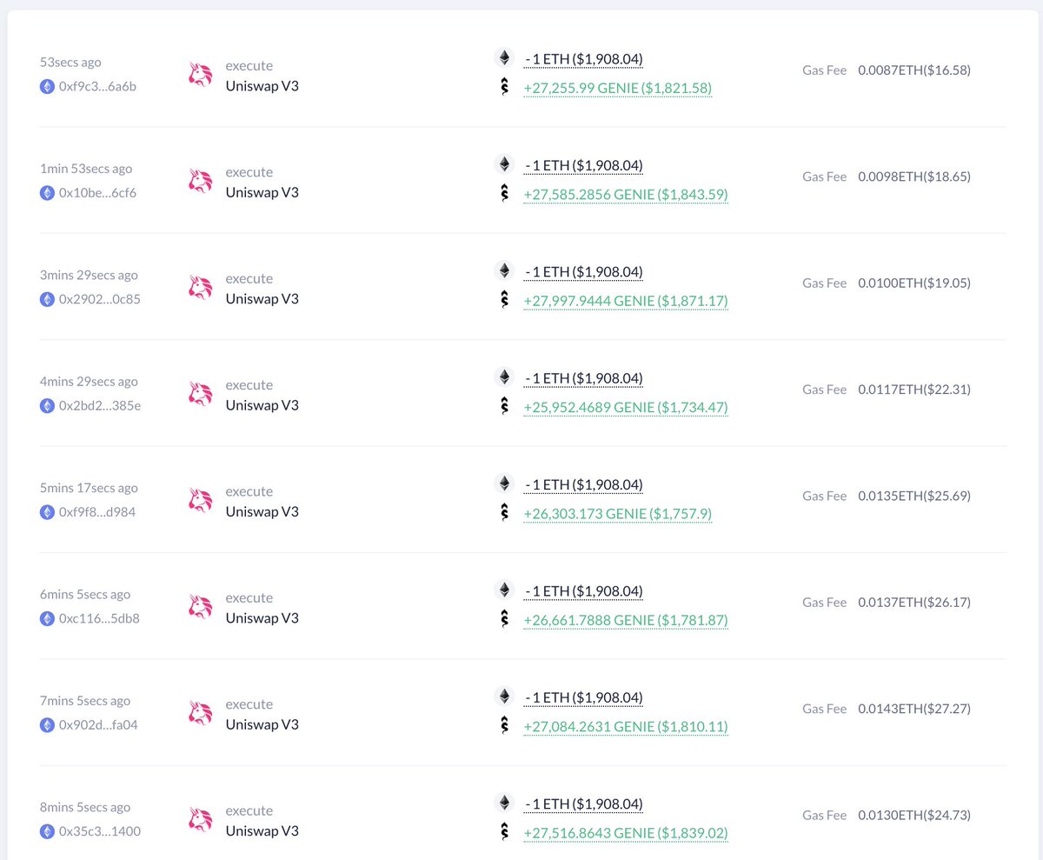This screenshot has height=860, width=1043.
Task: Click the Ethereum icon beside hash 0xf9f8...d984
Action: (x=47, y=512)
